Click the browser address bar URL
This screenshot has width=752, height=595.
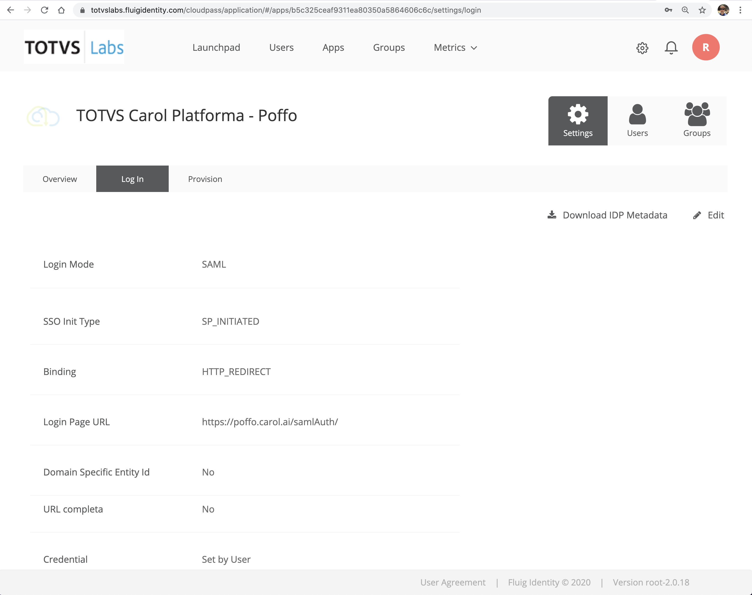coord(286,10)
